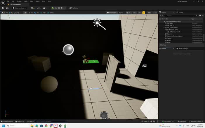Toggle the rotation snapping icon
Image resolution: width=205 pixels, height=128 pixels.
point(41,13)
